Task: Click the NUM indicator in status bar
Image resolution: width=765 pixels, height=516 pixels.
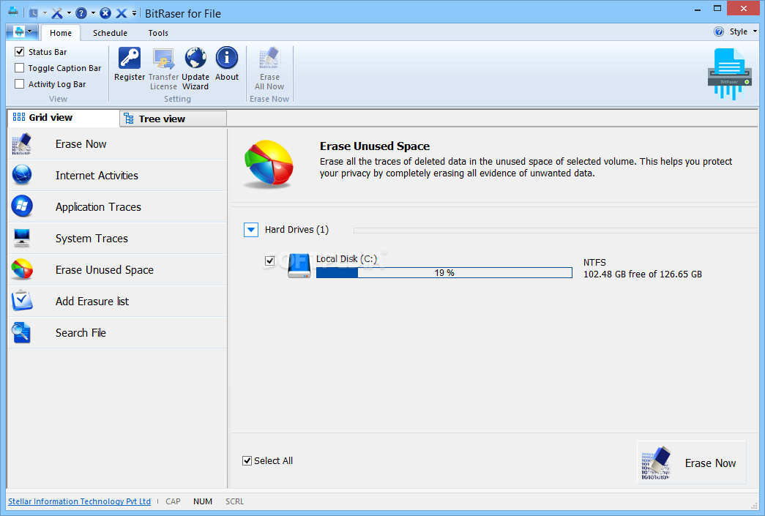Action: (203, 501)
